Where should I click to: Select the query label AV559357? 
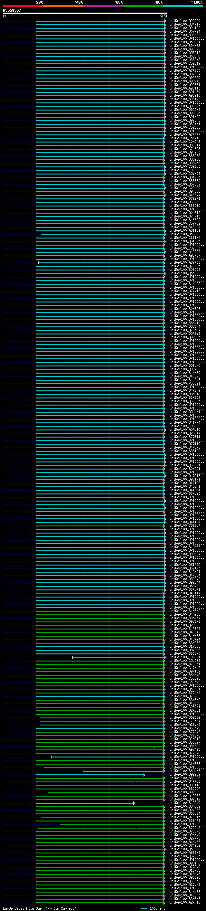(12, 11)
